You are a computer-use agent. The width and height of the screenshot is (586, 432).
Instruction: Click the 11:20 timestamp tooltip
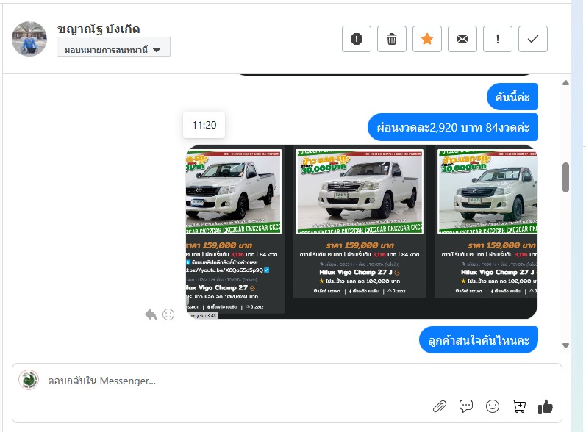click(204, 125)
